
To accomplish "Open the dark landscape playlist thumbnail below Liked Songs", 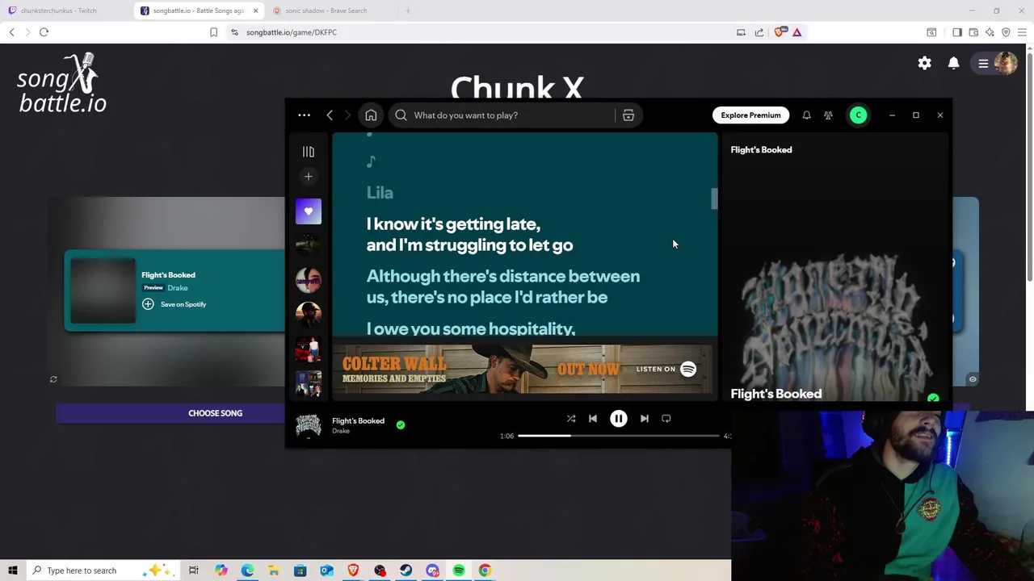I will 309,245.
